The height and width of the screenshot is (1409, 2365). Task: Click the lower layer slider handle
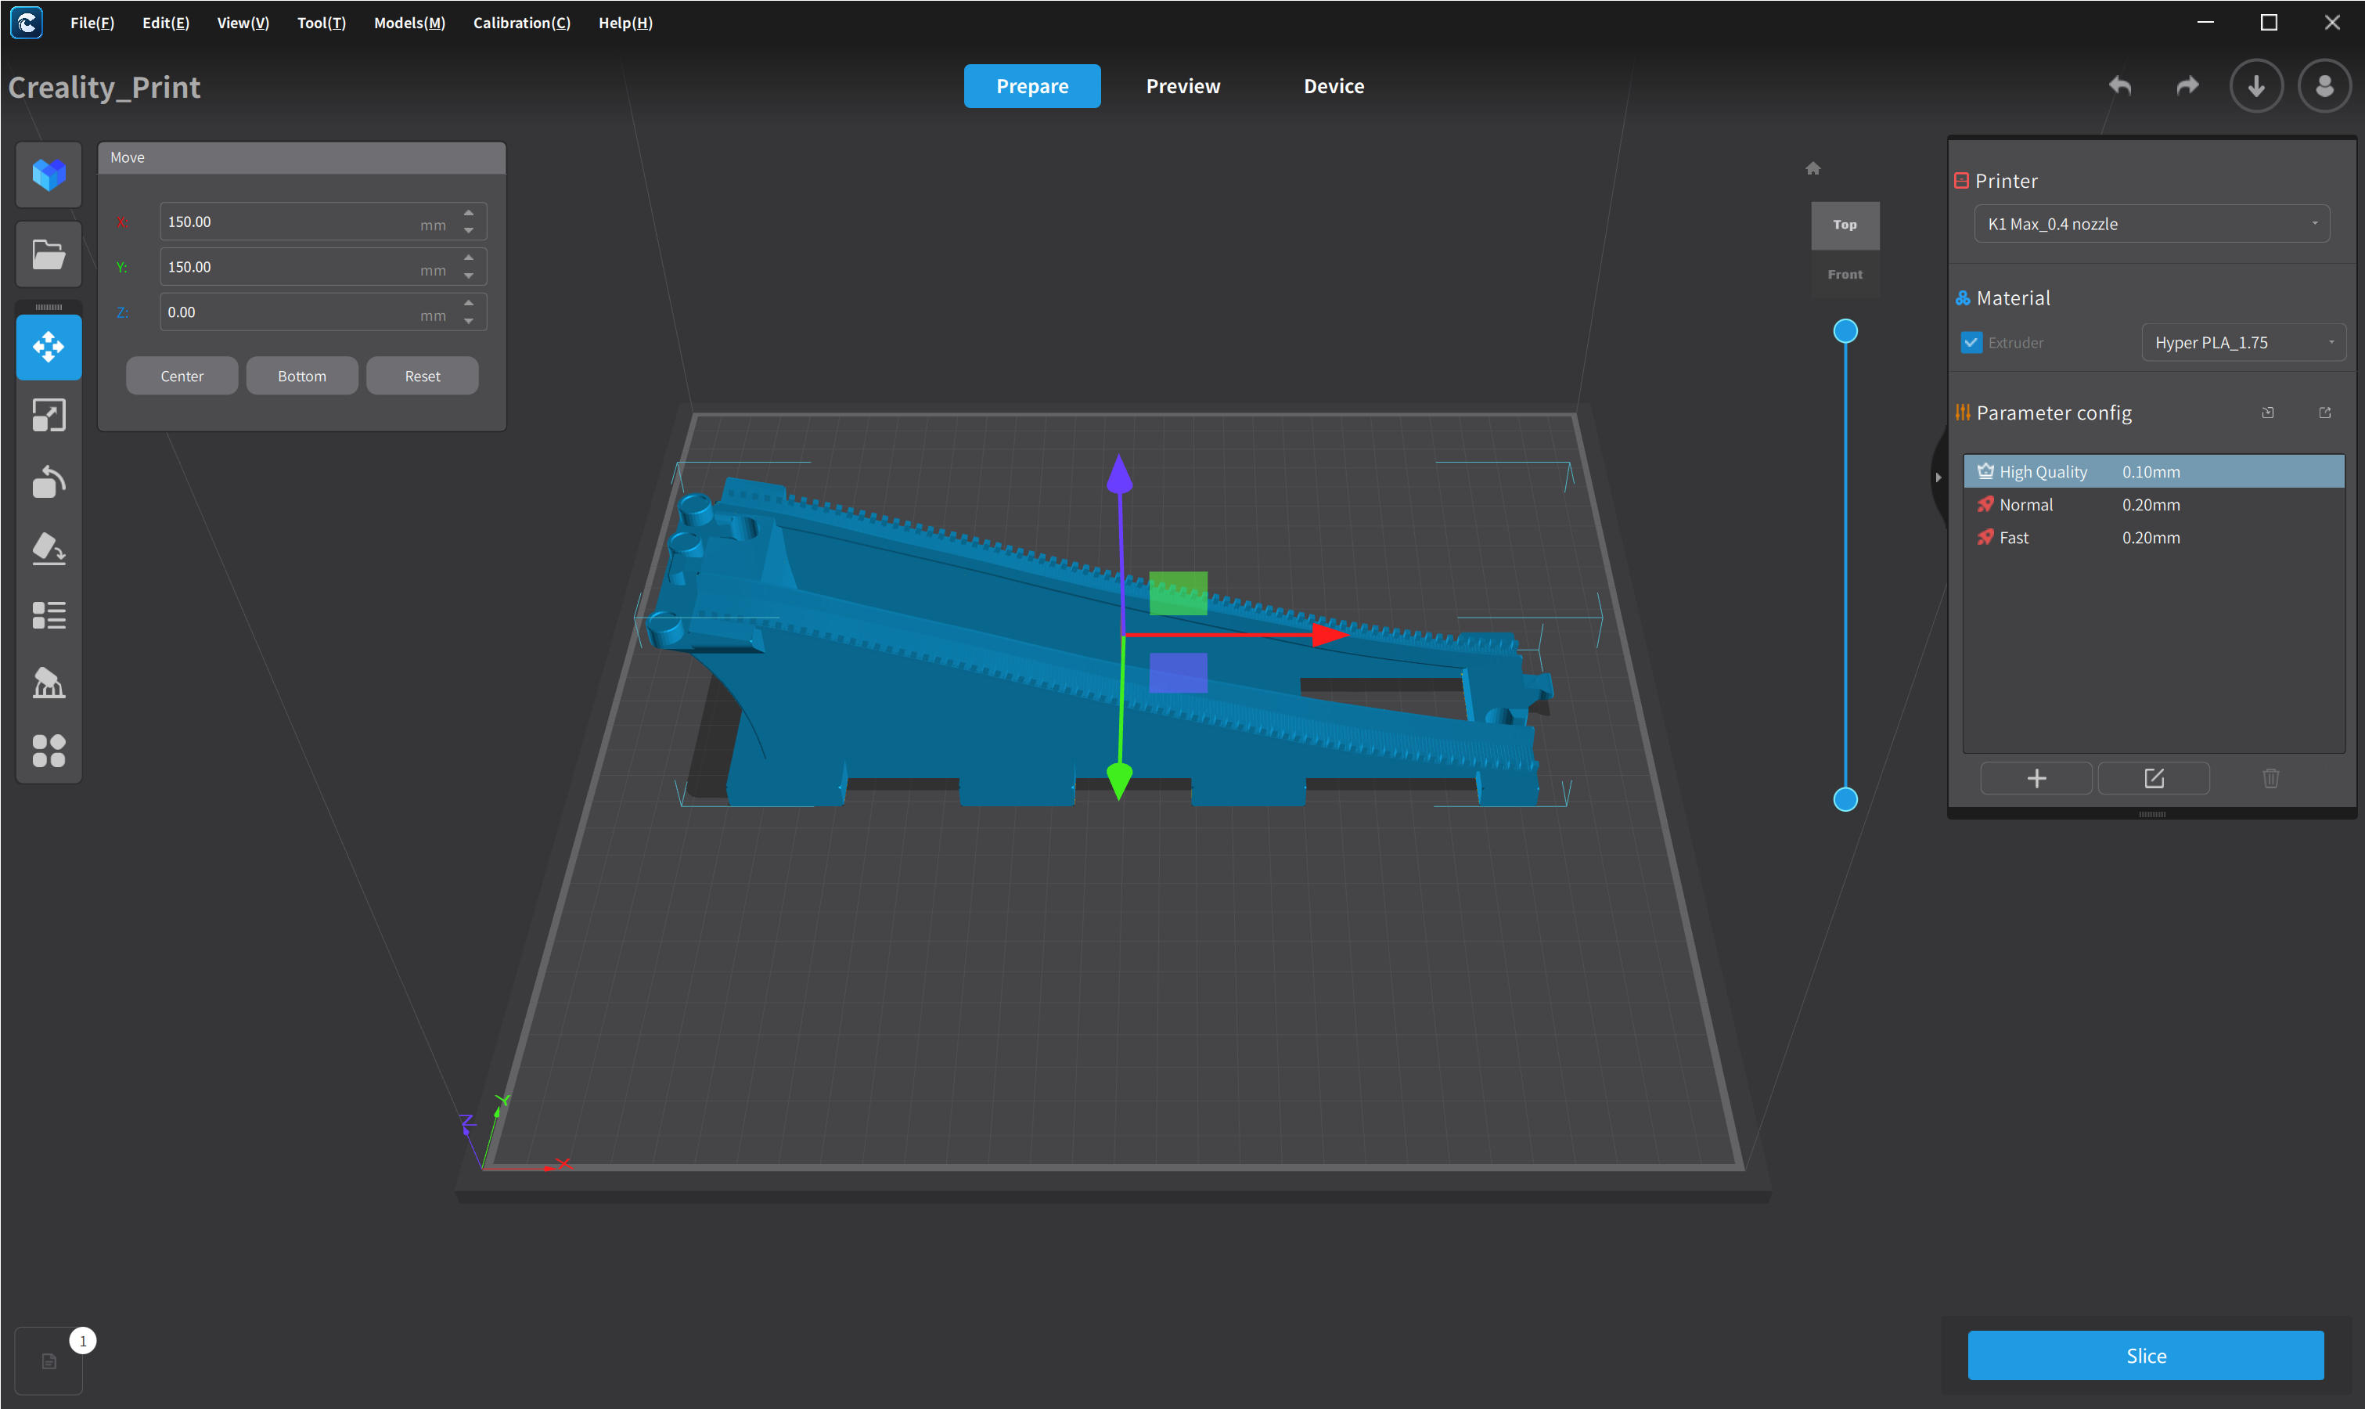click(1845, 799)
